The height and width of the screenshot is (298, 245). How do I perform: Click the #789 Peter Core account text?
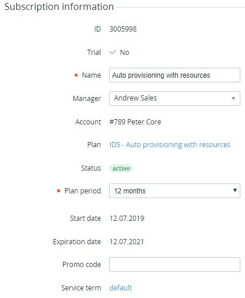pyautogui.click(x=135, y=122)
